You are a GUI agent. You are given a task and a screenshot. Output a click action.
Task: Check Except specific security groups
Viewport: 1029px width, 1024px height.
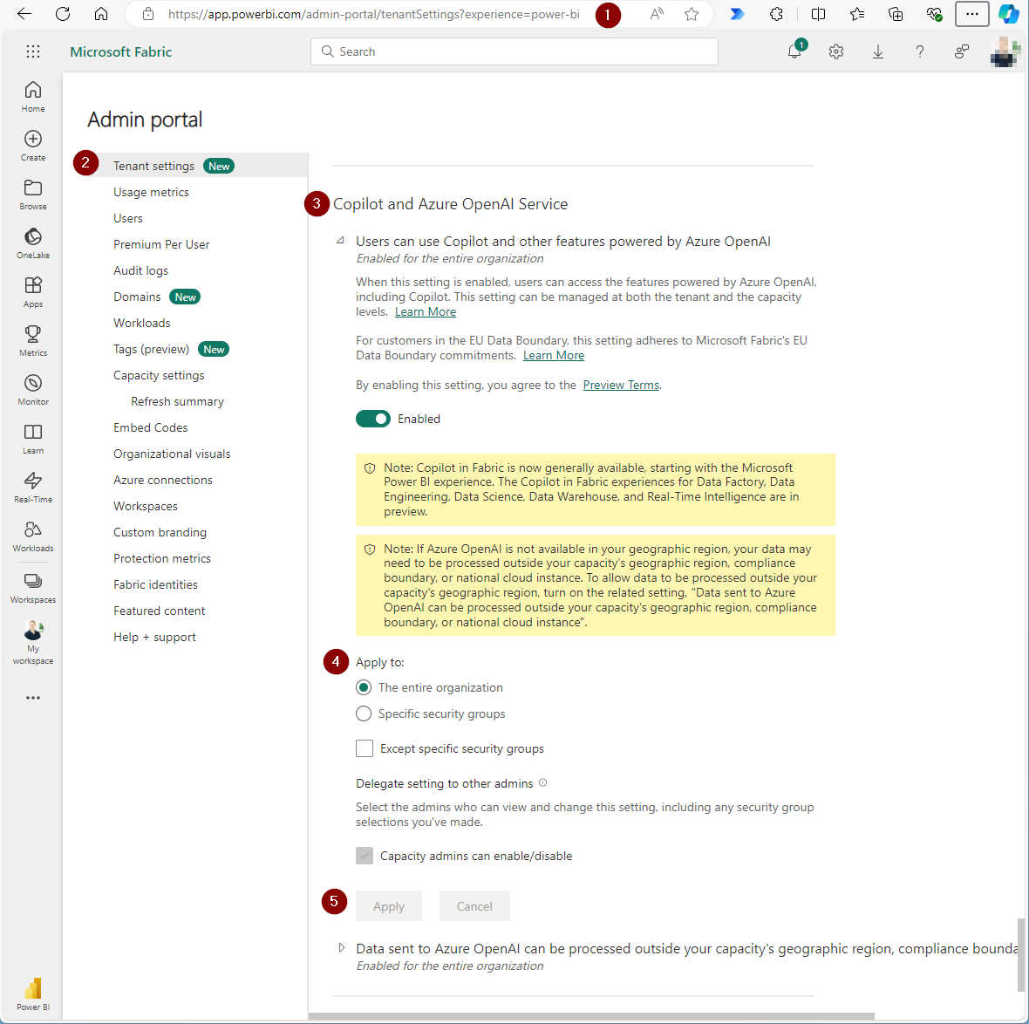click(365, 748)
